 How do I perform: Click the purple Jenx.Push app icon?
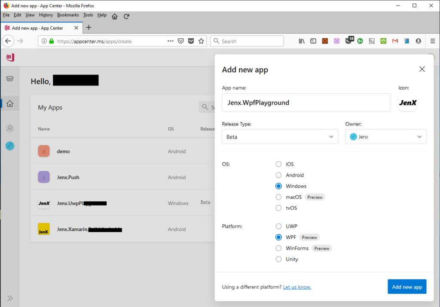44,177
